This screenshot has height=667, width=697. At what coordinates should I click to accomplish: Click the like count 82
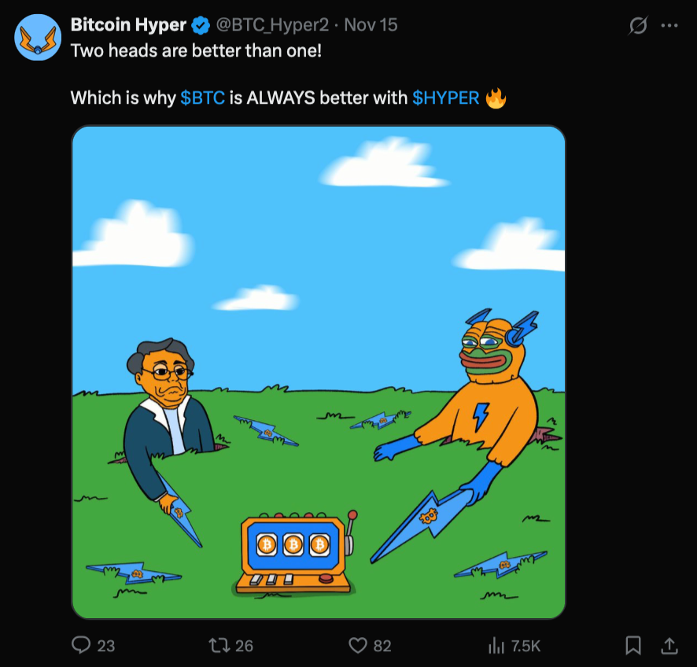point(382,646)
